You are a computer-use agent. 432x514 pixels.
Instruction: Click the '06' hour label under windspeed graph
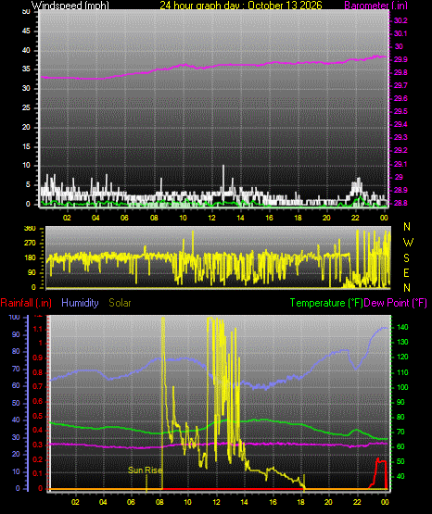124,218
